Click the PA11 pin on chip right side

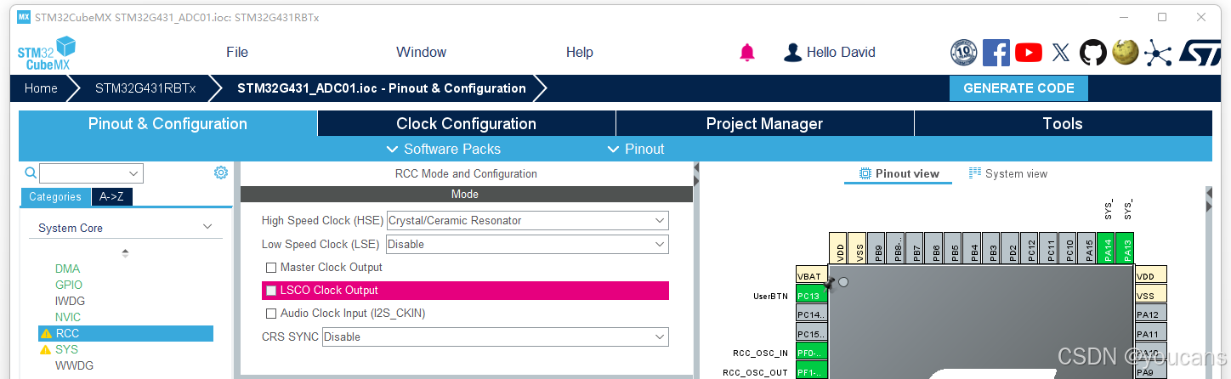[1150, 334]
